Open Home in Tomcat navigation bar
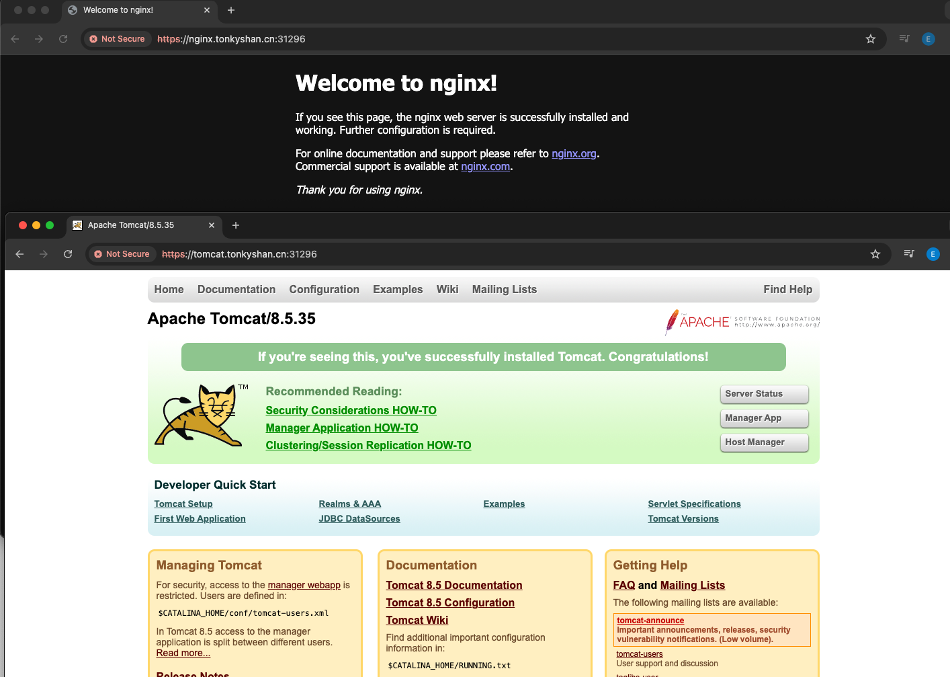Viewport: 950px width, 677px height. tap(169, 290)
